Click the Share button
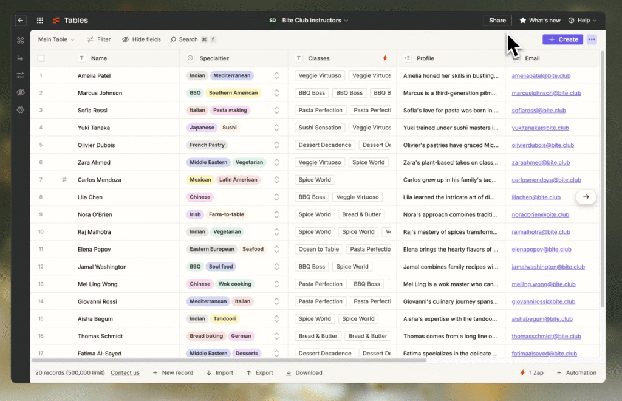Viewport: 622px width, 401px height. pyautogui.click(x=497, y=21)
